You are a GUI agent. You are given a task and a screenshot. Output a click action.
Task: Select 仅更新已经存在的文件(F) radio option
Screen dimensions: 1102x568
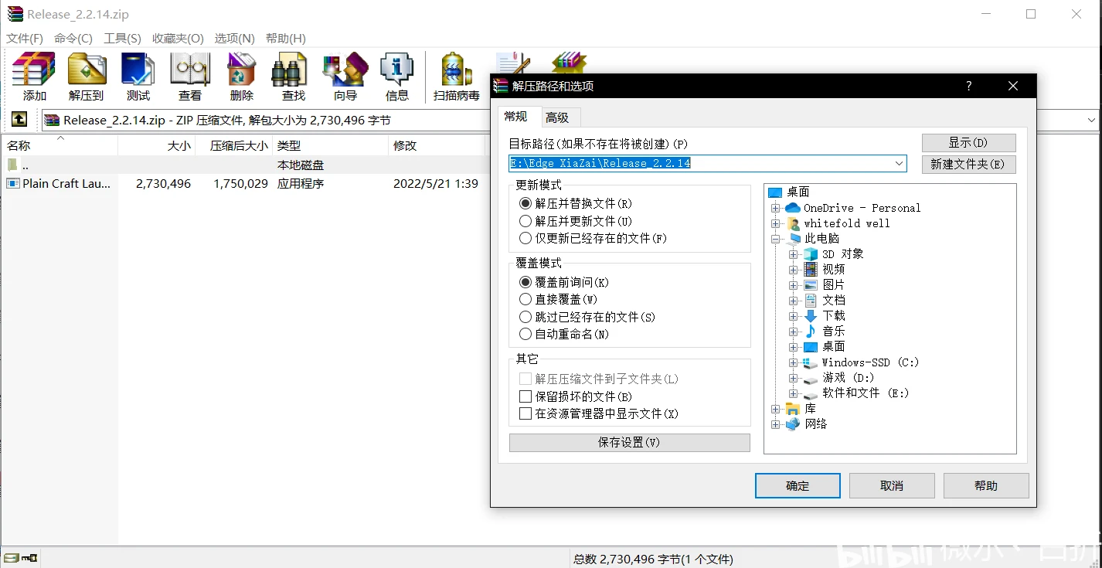point(525,239)
